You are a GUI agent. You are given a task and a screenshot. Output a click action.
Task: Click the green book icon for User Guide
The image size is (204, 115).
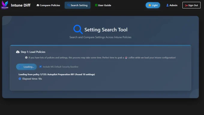click(x=96, y=5)
